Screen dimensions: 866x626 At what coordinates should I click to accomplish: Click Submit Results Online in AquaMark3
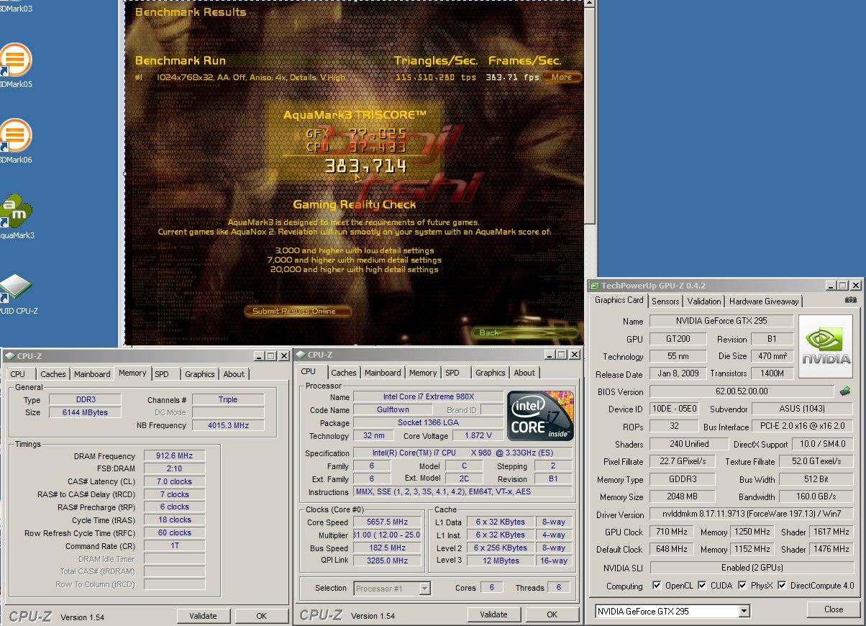tap(298, 312)
